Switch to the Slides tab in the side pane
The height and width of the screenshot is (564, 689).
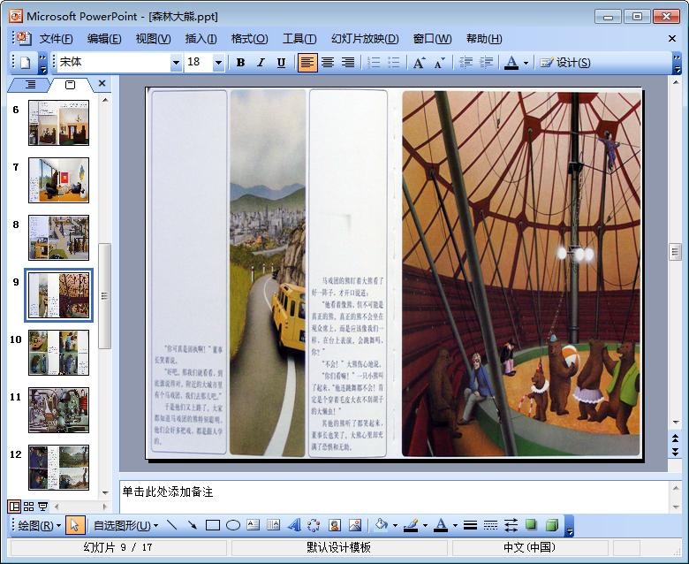pyautogui.click(x=71, y=84)
